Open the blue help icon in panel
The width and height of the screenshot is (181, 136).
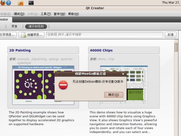coord(8,3)
